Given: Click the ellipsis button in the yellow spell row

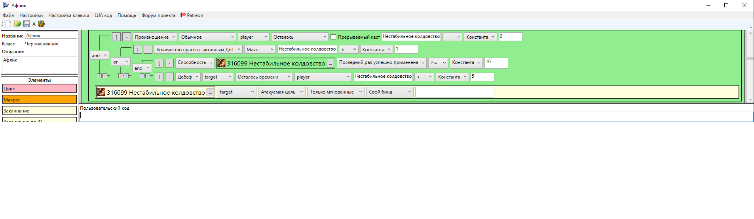Looking at the screenshot, I should tap(211, 93).
